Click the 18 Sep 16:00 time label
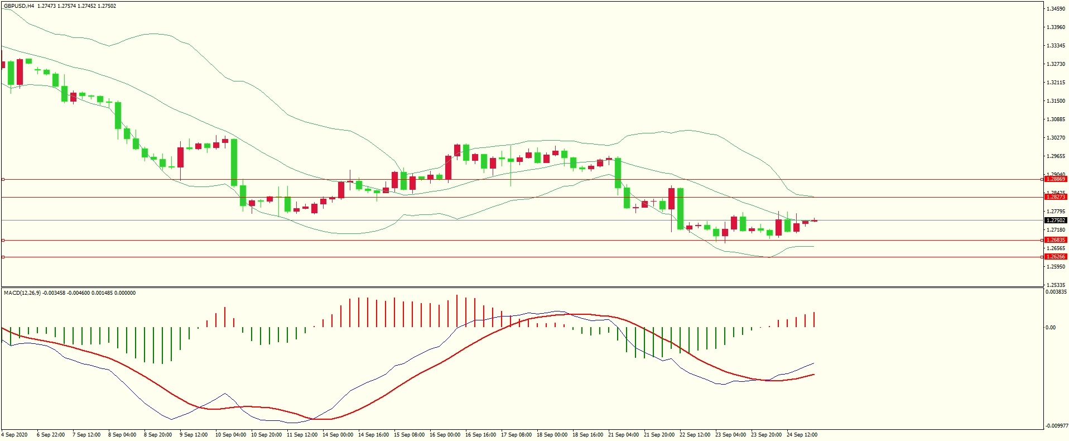Image resolution: width=1069 pixels, height=441 pixels. pyautogui.click(x=588, y=435)
